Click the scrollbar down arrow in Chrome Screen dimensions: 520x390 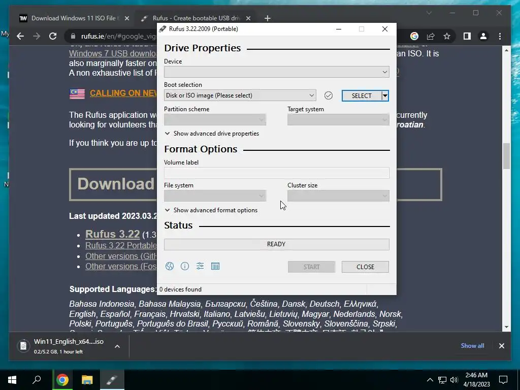(506, 327)
